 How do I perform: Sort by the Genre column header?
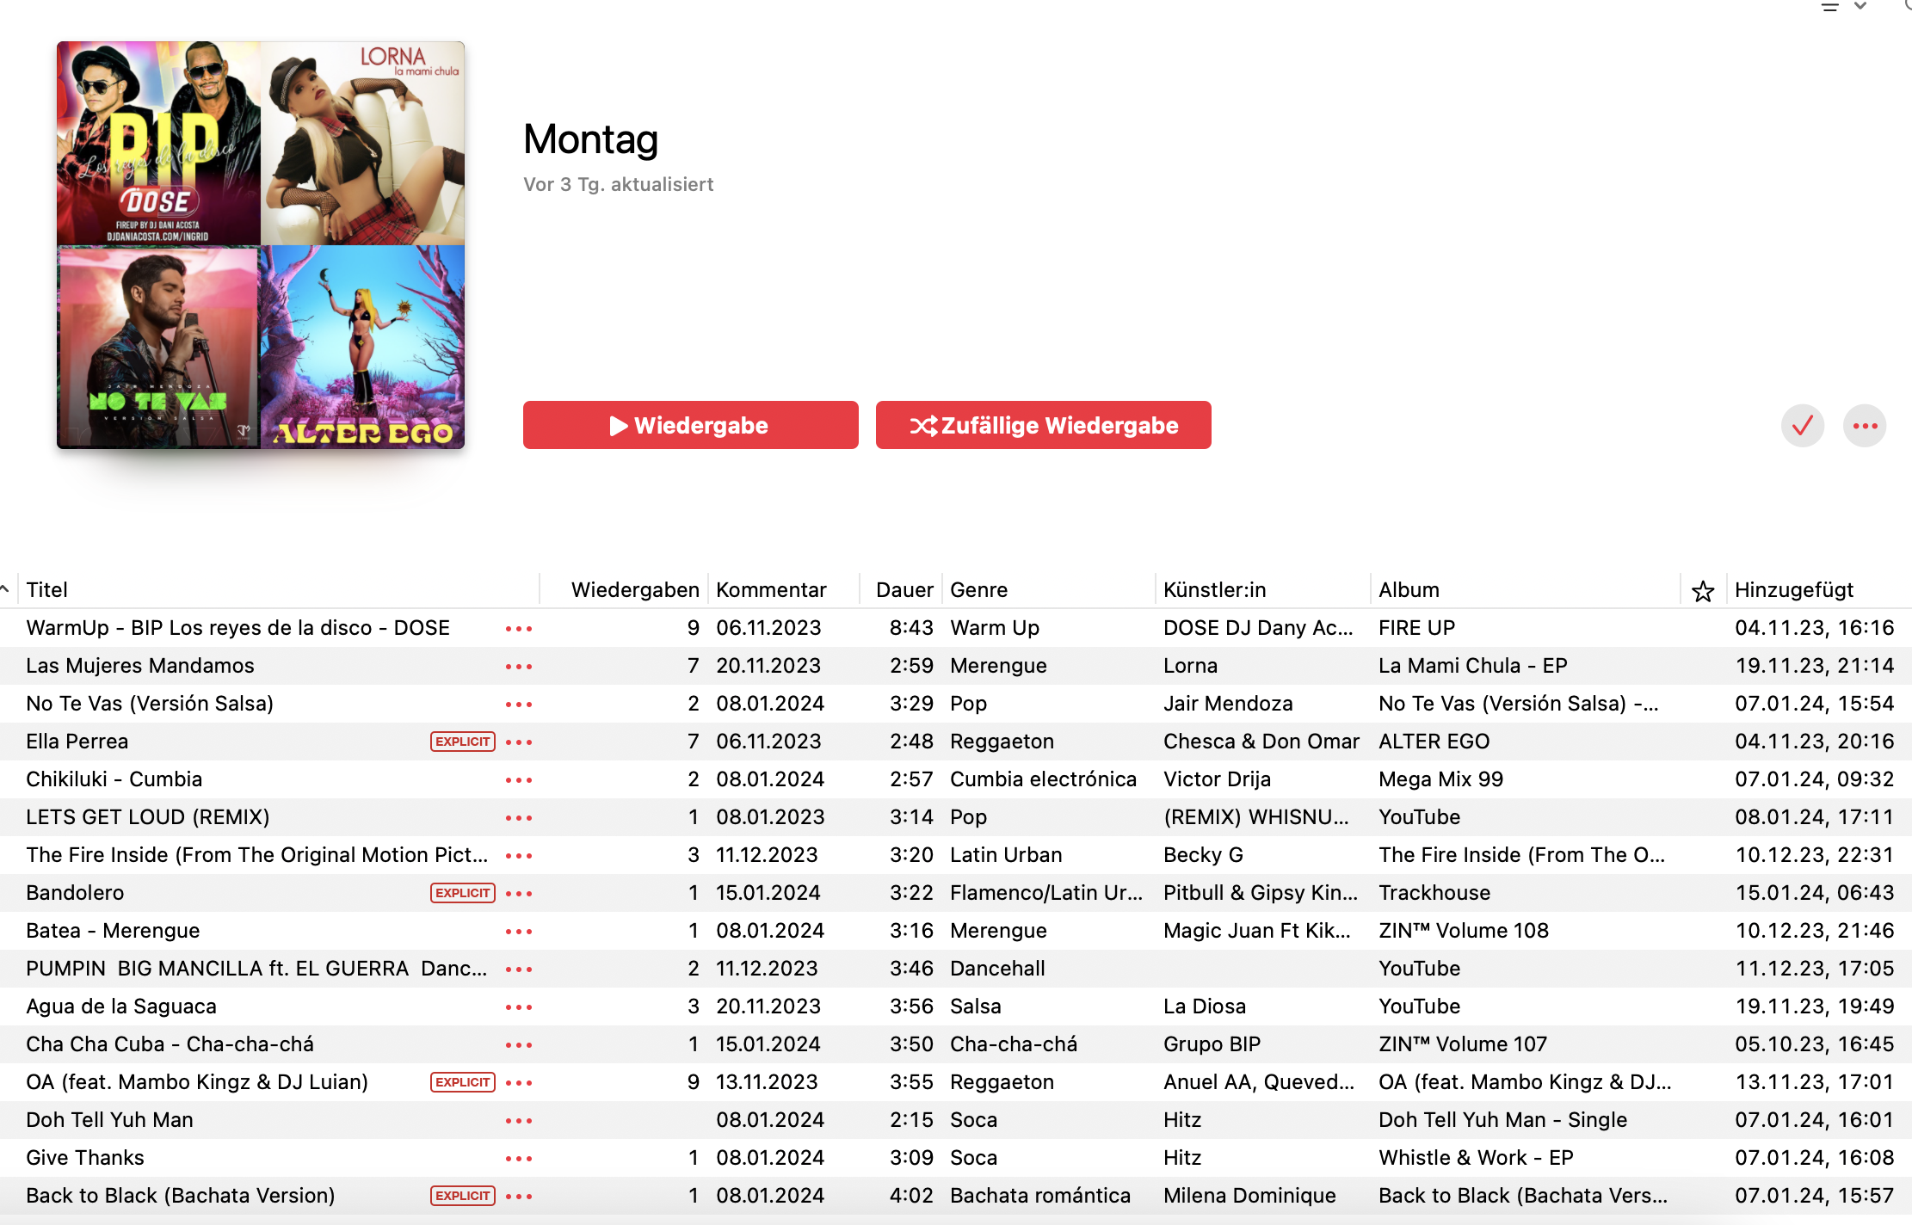click(978, 590)
